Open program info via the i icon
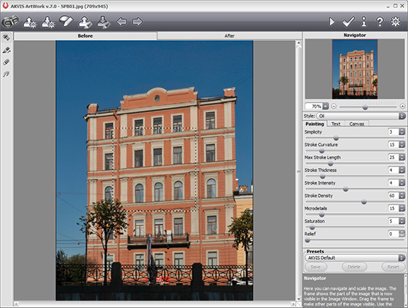This screenshot has width=408, height=308. point(364,22)
